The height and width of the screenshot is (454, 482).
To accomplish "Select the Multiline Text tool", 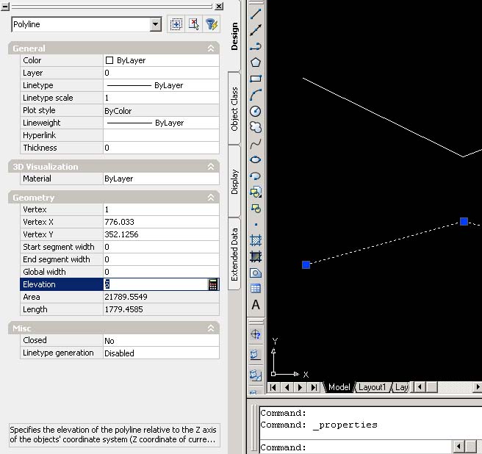I will point(256,305).
